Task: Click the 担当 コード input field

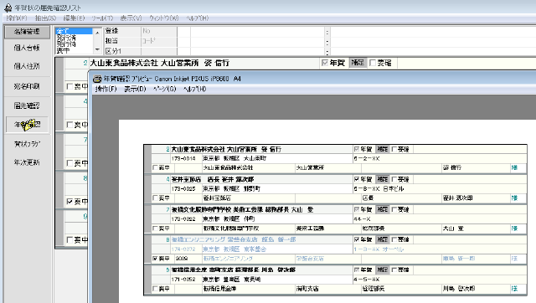Action: coord(158,41)
